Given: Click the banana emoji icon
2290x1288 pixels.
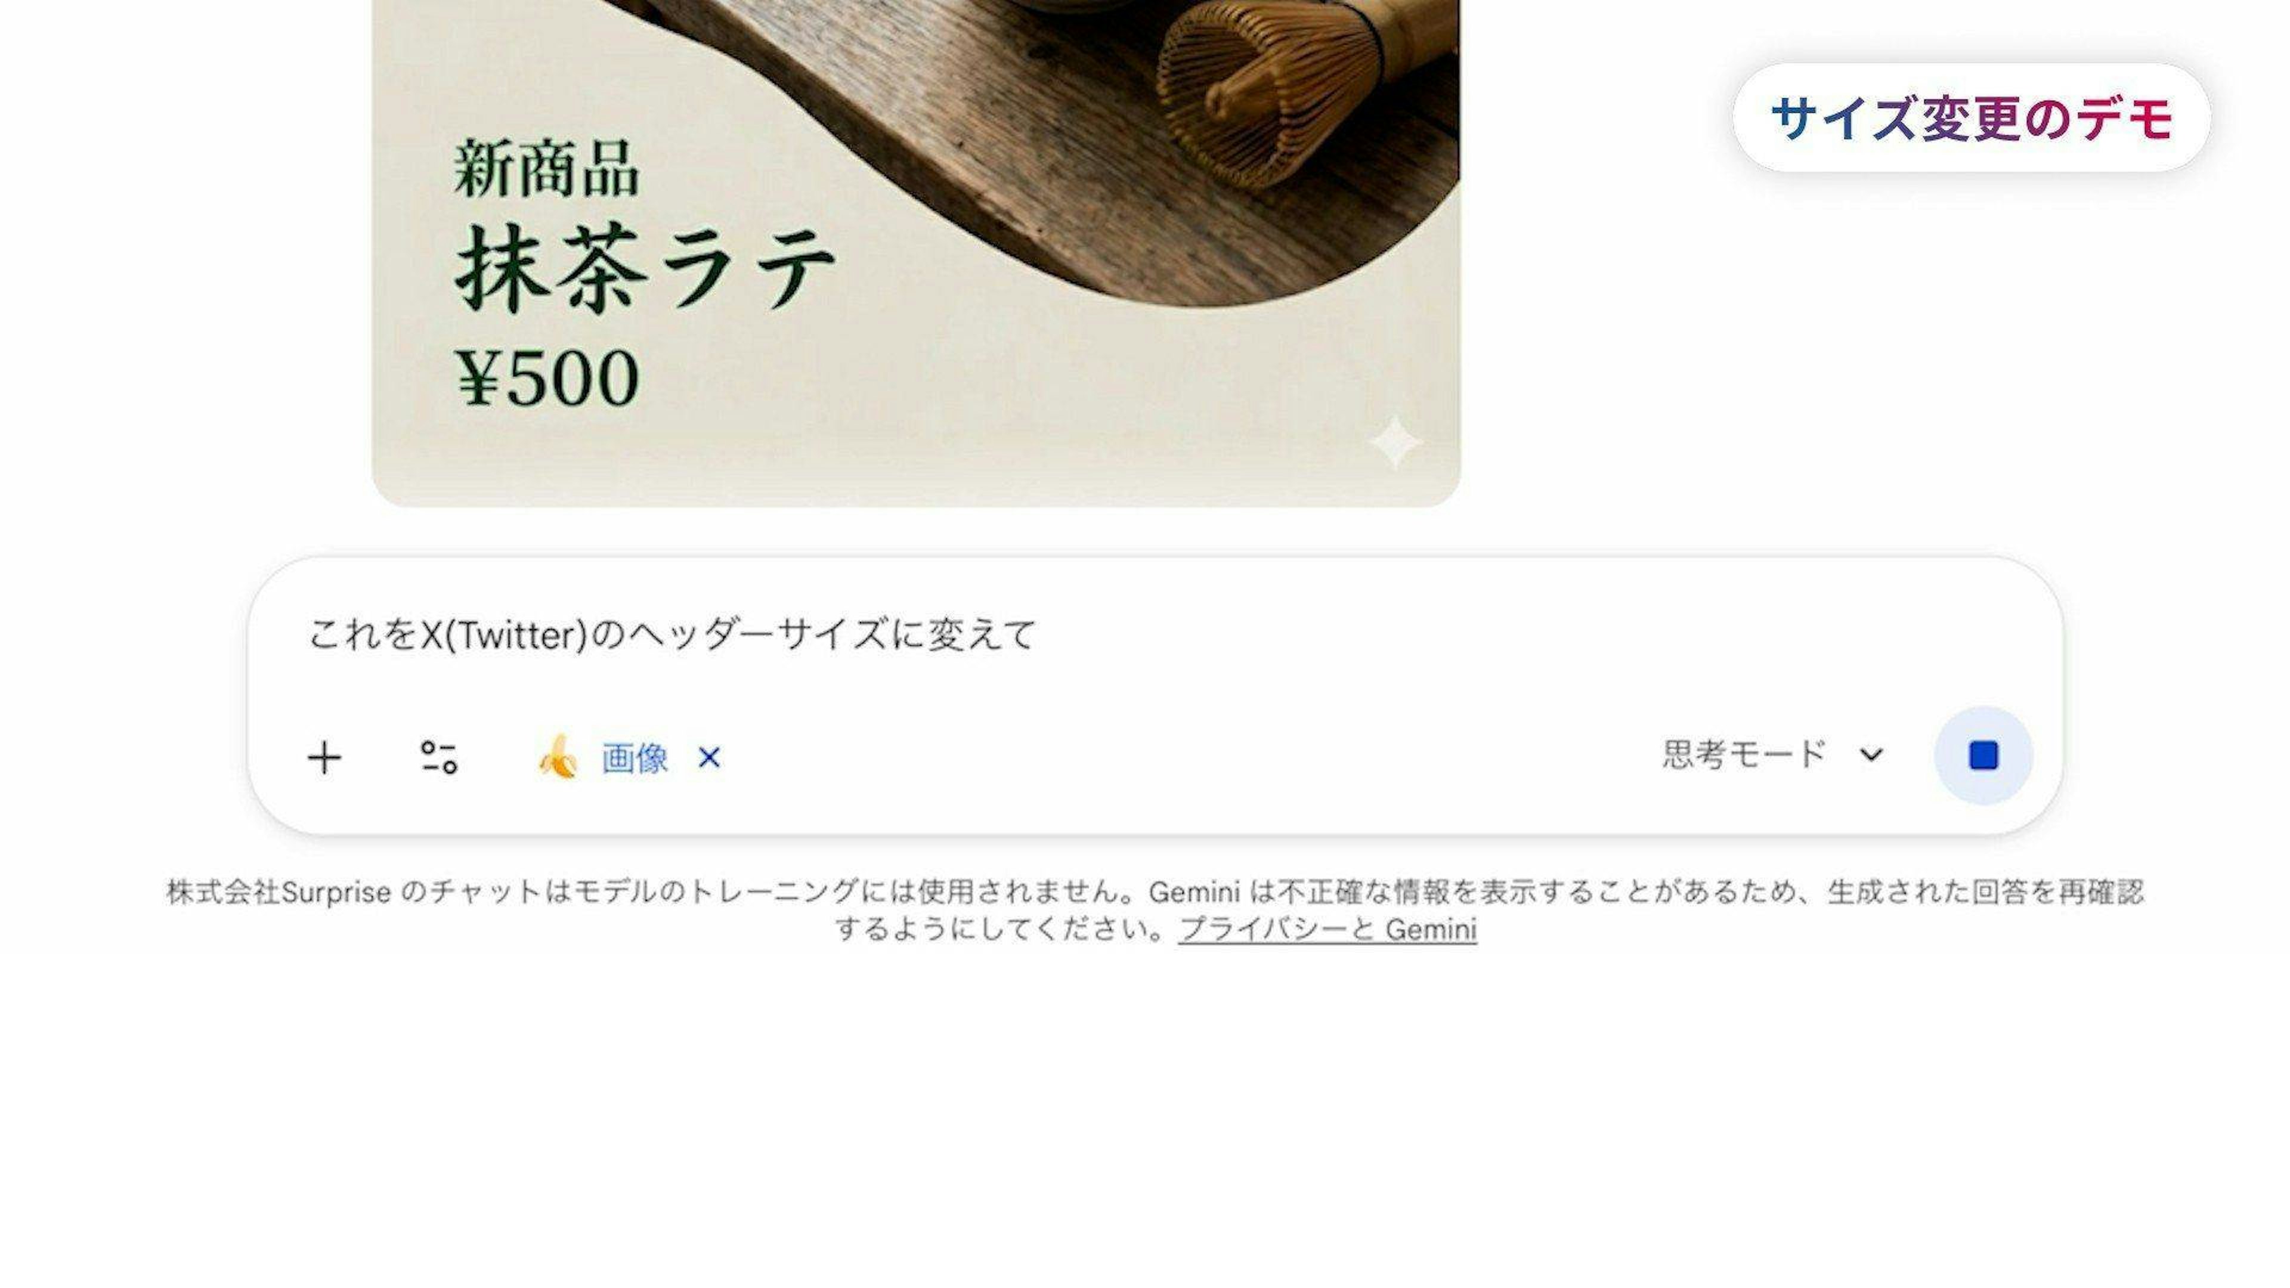Looking at the screenshot, I should click(x=558, y=757).
